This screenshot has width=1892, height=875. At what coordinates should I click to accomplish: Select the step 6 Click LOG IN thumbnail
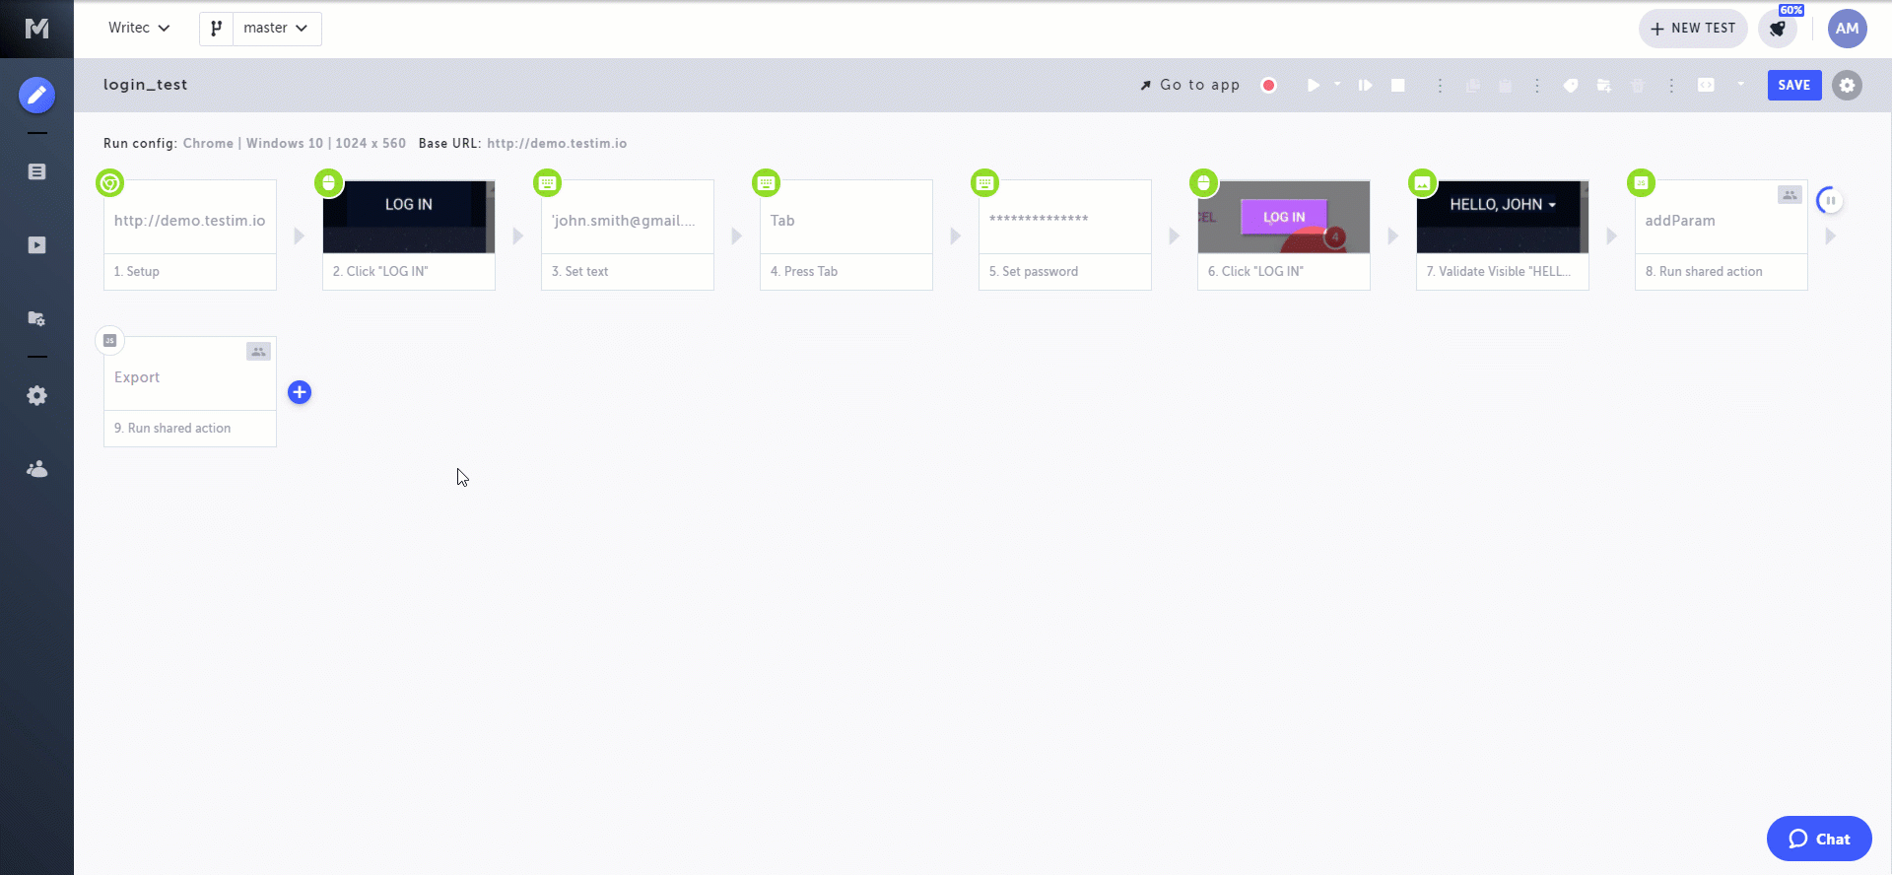[1283, 217]
